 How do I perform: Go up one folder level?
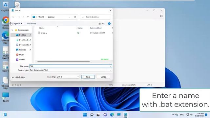point(28,17)
